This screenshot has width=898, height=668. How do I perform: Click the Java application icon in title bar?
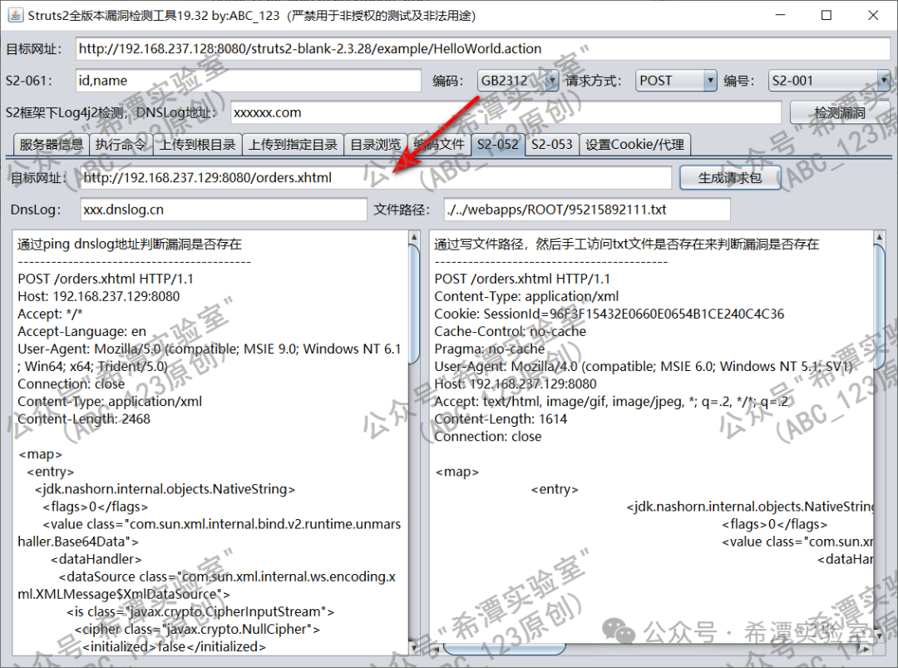point(15,15)
